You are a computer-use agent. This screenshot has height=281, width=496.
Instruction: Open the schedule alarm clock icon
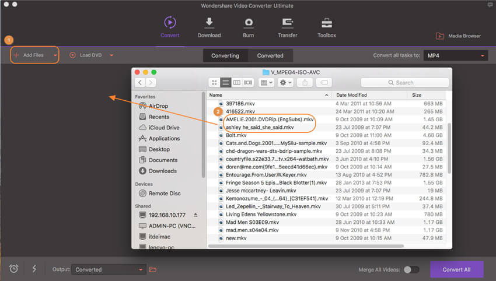(13, 269)
